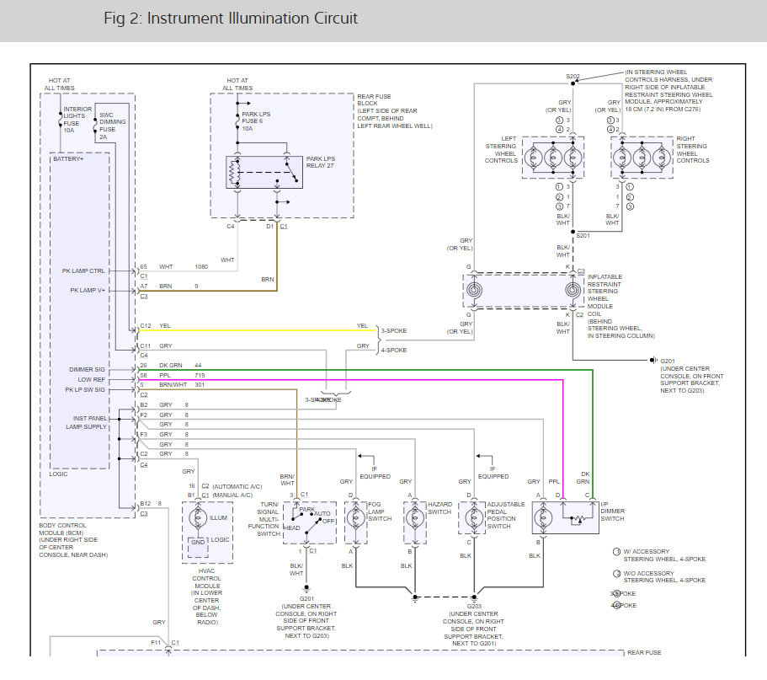This screenshot has width=767, height=680.
Task: Click the lamp symbol inside I/P Dimmer Switch
Action: [543, 518]
